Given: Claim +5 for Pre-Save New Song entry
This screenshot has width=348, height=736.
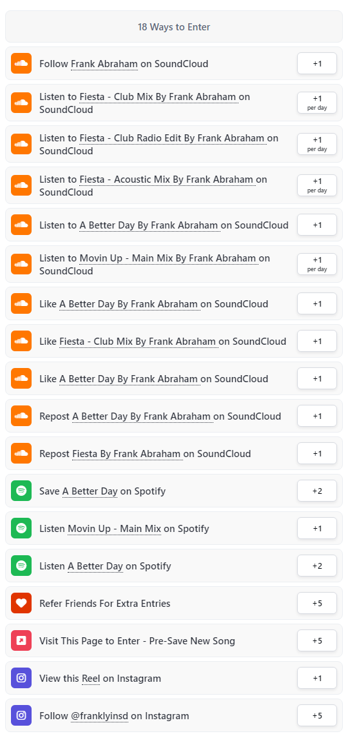Looking at the screenshot, I should pos(317,640).
